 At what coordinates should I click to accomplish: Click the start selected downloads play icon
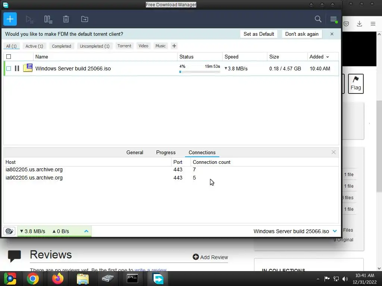29,19
